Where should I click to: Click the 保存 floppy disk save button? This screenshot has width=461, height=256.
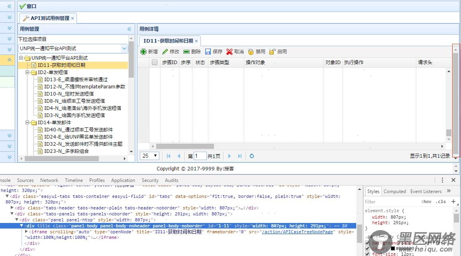(x=214, y=52)
